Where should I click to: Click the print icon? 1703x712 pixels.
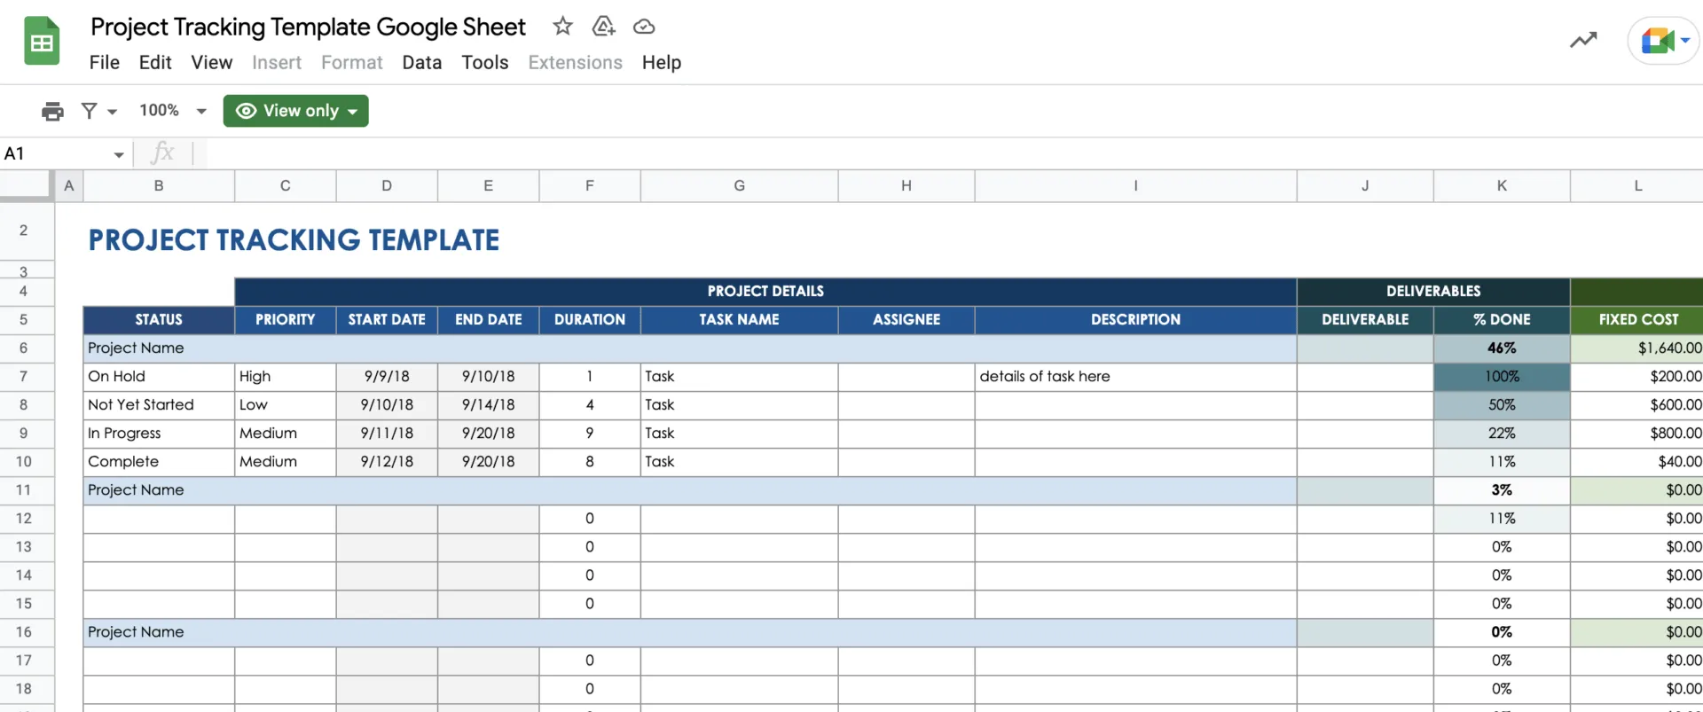tap(52, 111)
